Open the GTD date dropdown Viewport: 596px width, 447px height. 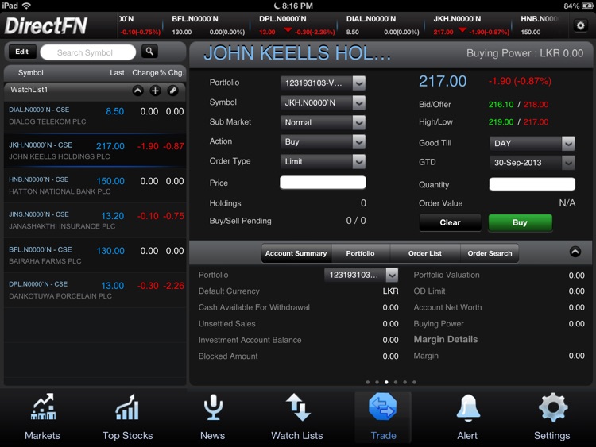[x=532, y=163]
